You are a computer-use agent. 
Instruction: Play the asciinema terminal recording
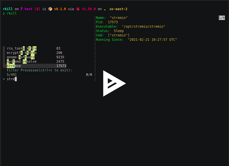[114, 83]
